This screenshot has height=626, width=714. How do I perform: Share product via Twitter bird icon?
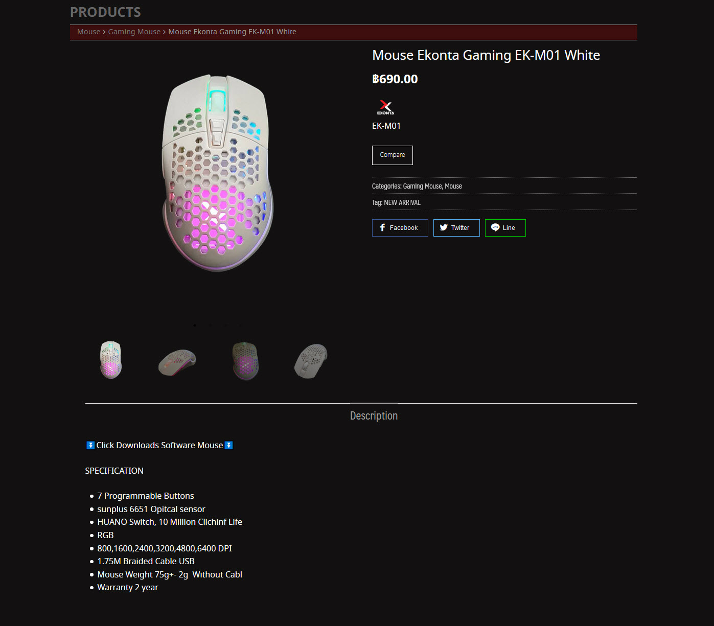[x=444, y=228]
